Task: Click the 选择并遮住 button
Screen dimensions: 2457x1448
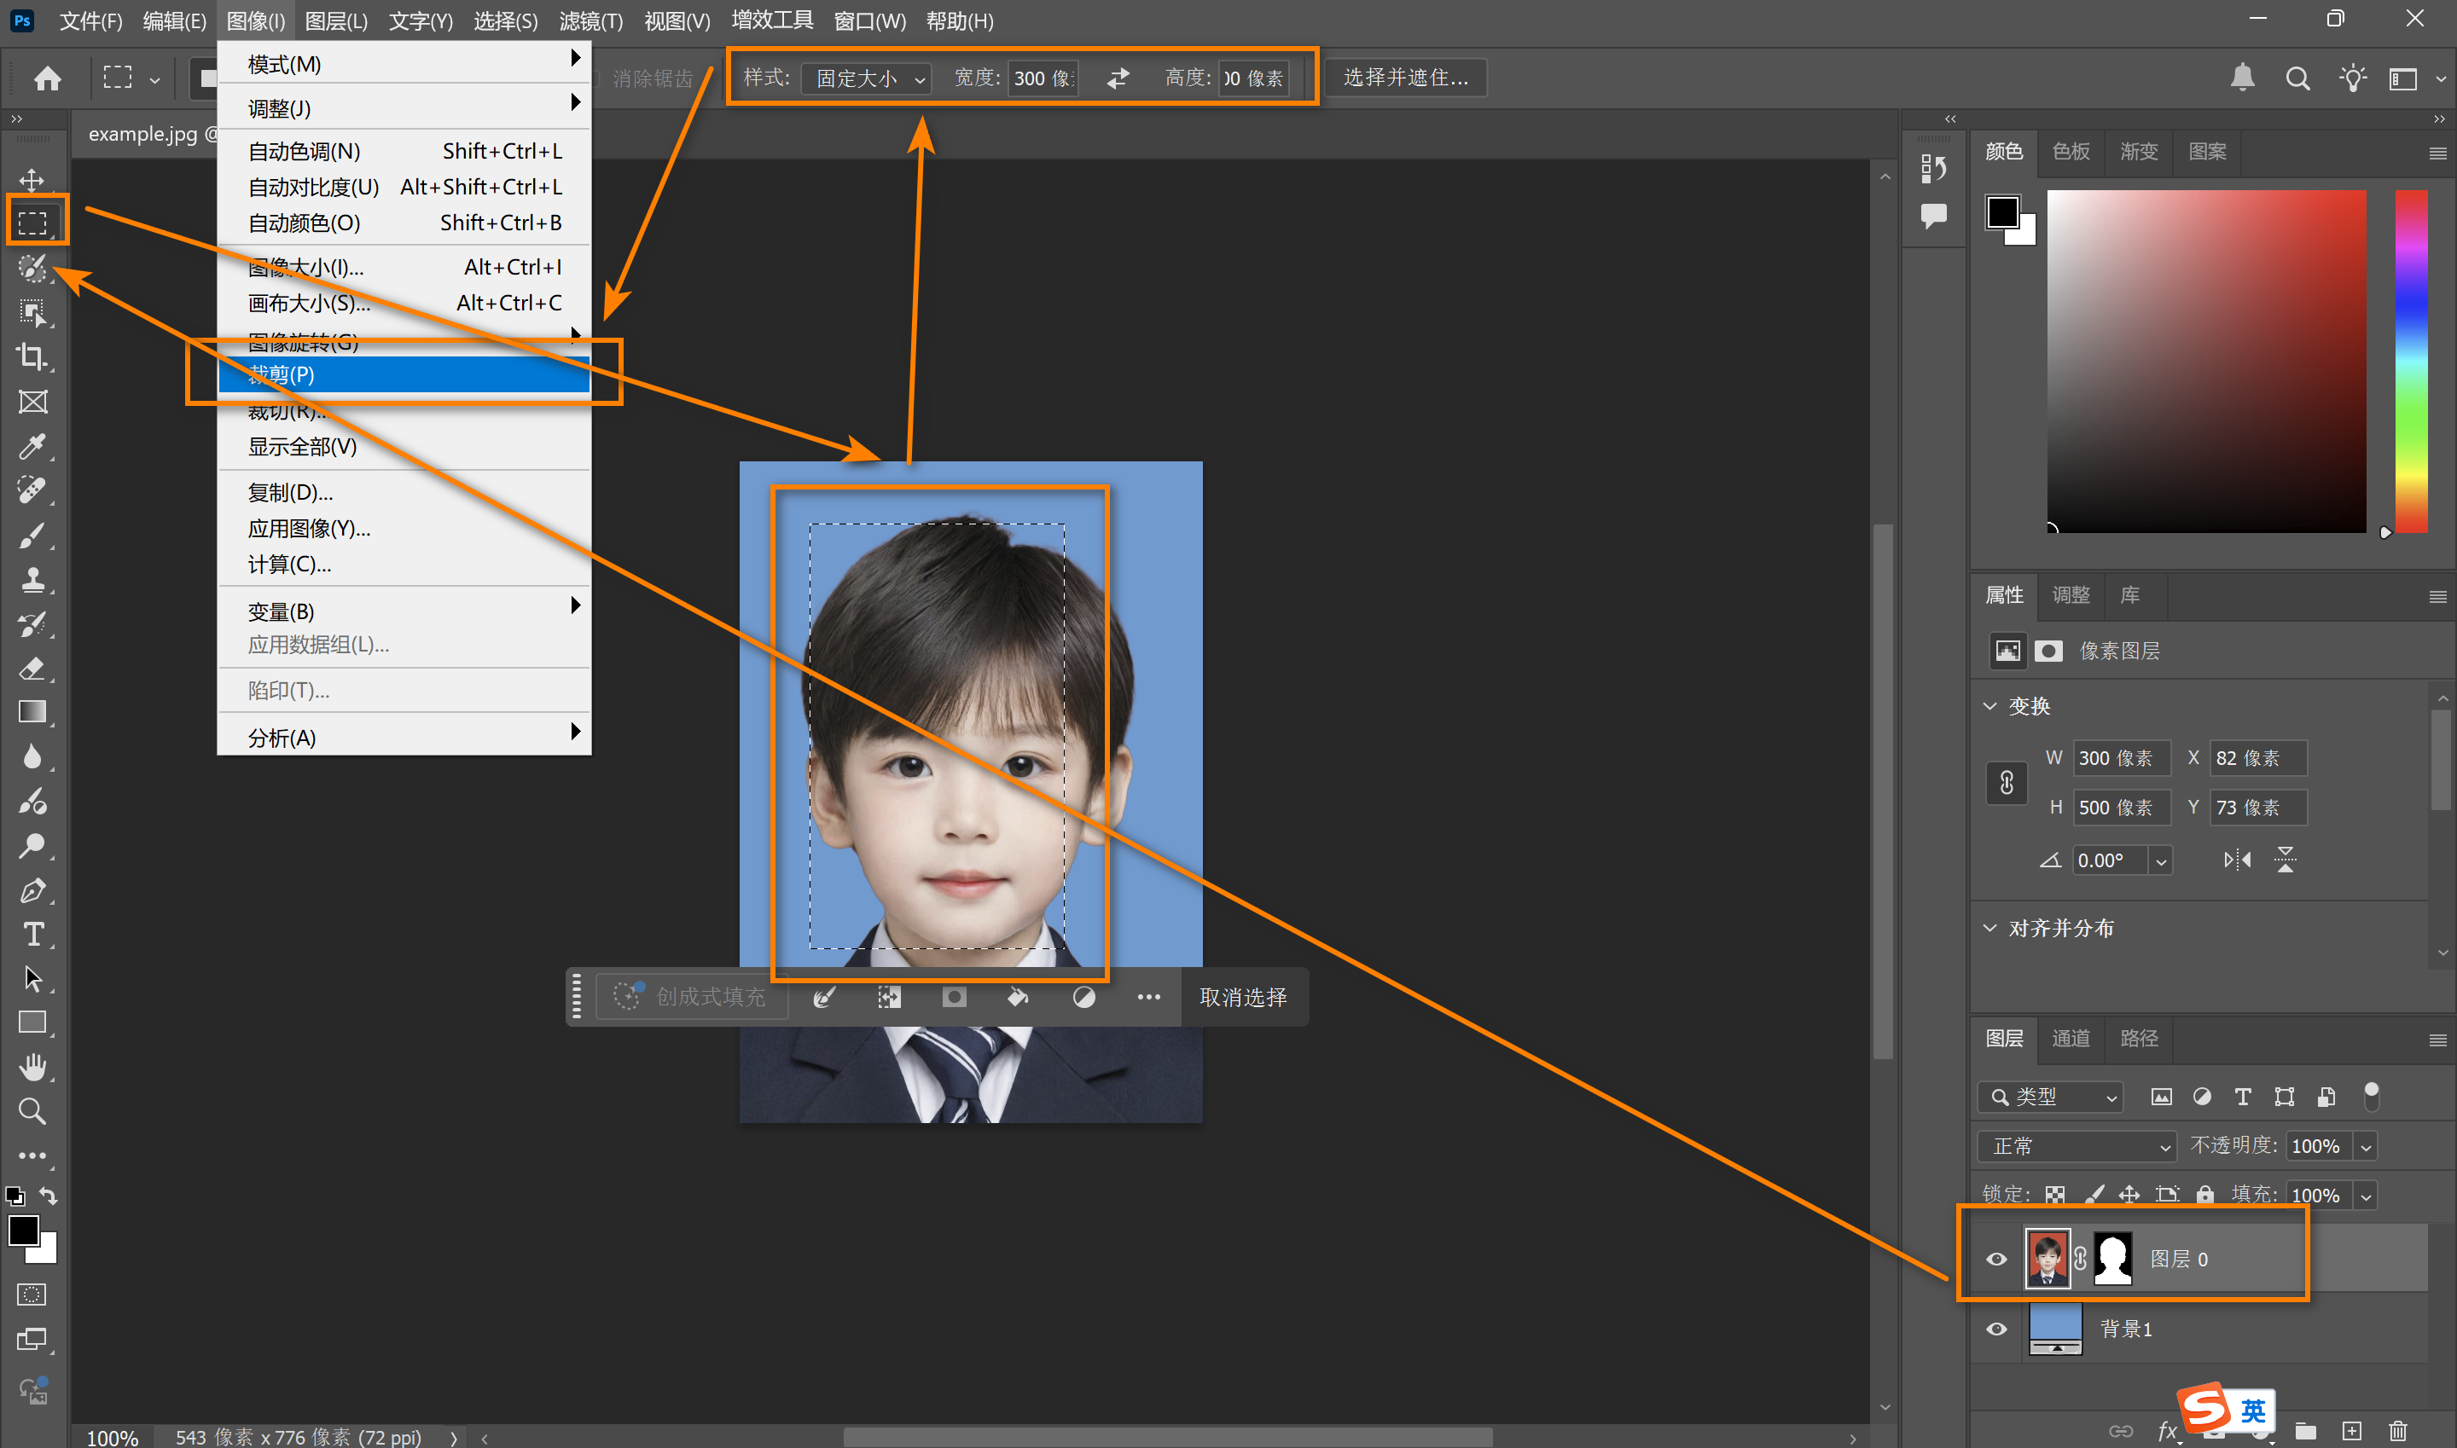Action: 1405,78
